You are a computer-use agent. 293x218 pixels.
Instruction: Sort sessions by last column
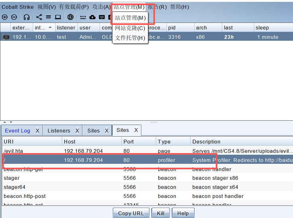click(x=238, y=28)
